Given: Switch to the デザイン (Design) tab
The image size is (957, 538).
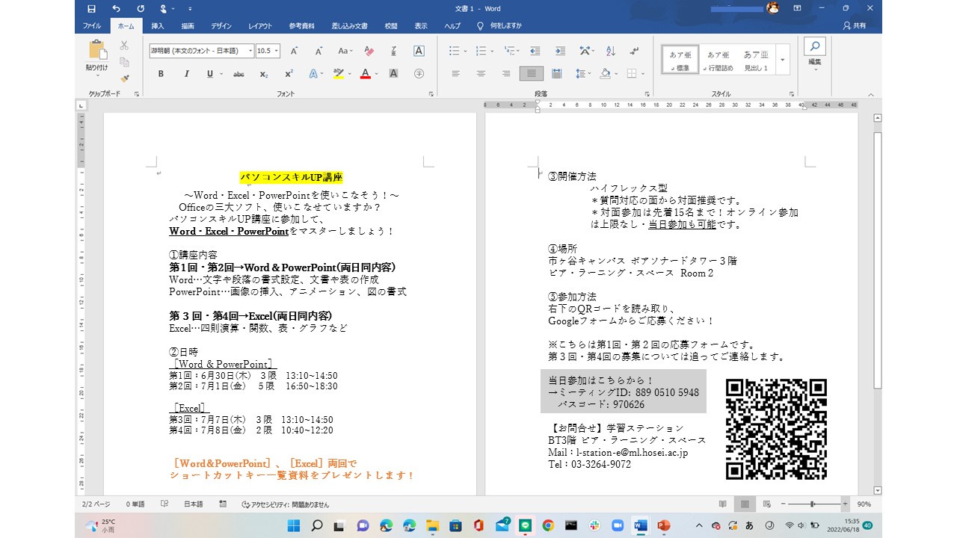Looking at the screenshot, I should tap(221, 25).
